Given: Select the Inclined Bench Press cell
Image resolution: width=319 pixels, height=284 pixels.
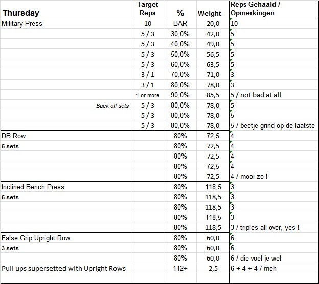Looking at the screenshot, I should coord(33,187).
